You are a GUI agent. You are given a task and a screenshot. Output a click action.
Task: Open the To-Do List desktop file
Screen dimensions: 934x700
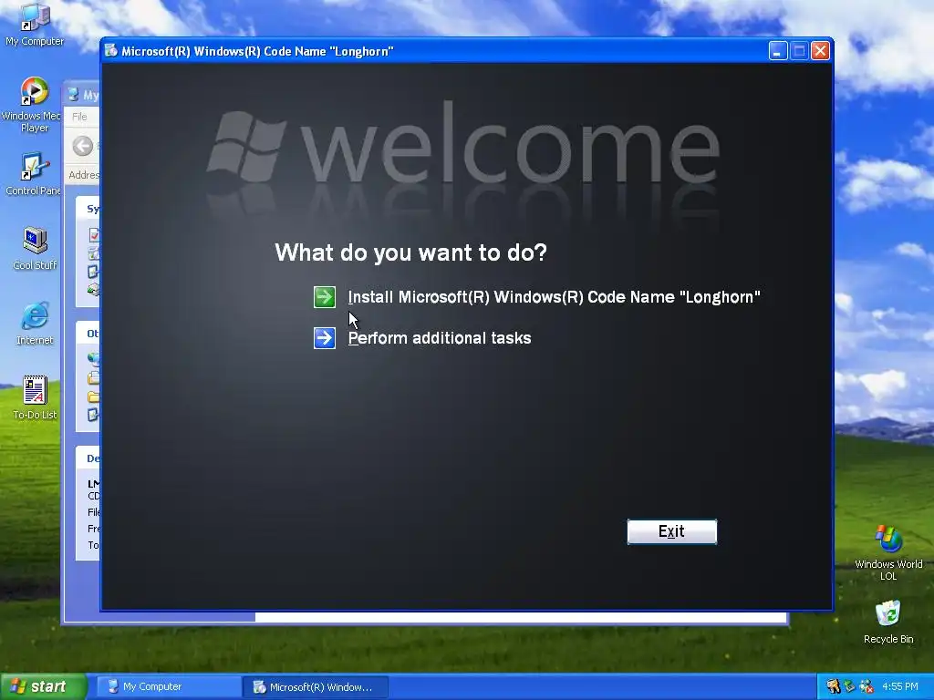pos(35,398)
